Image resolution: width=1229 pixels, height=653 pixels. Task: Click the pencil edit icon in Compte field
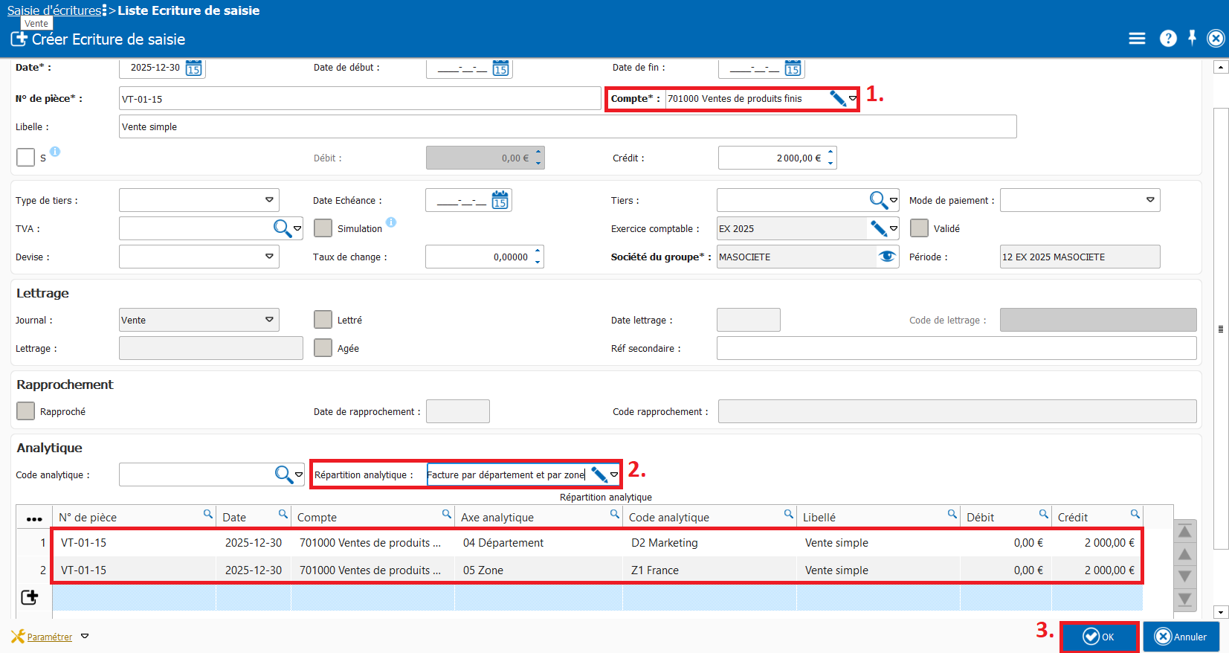tap(837, 99)
